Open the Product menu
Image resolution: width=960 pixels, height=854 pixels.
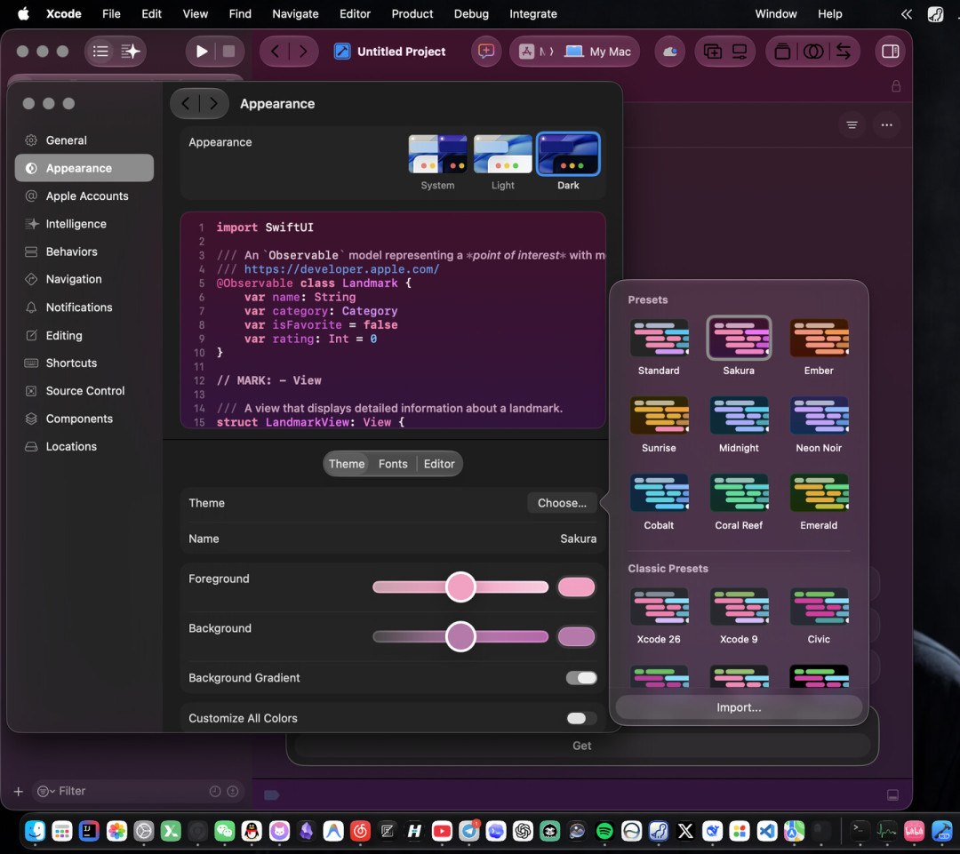coord(412,13)
